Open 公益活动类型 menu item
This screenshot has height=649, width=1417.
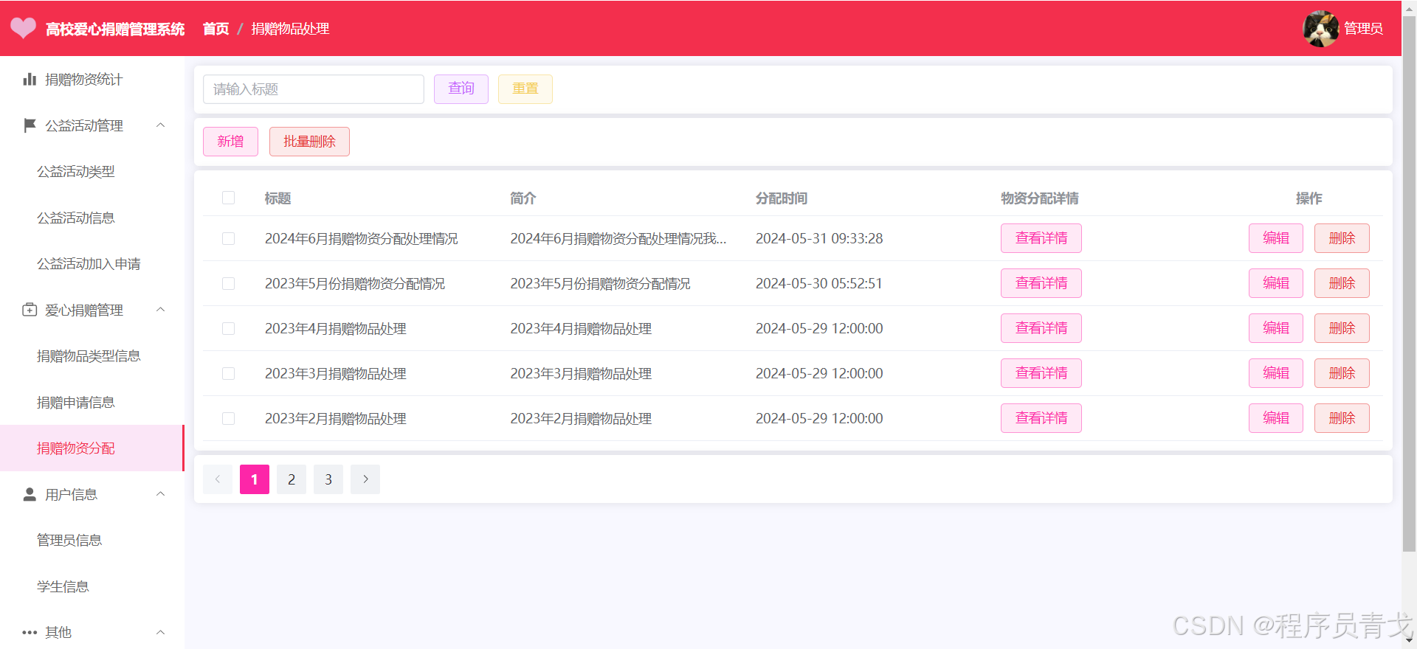click(92, 171)
